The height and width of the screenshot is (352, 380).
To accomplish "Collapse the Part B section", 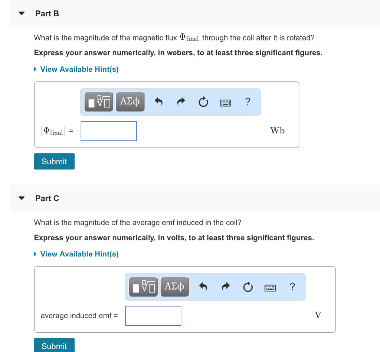I will [x=21, y=13].
